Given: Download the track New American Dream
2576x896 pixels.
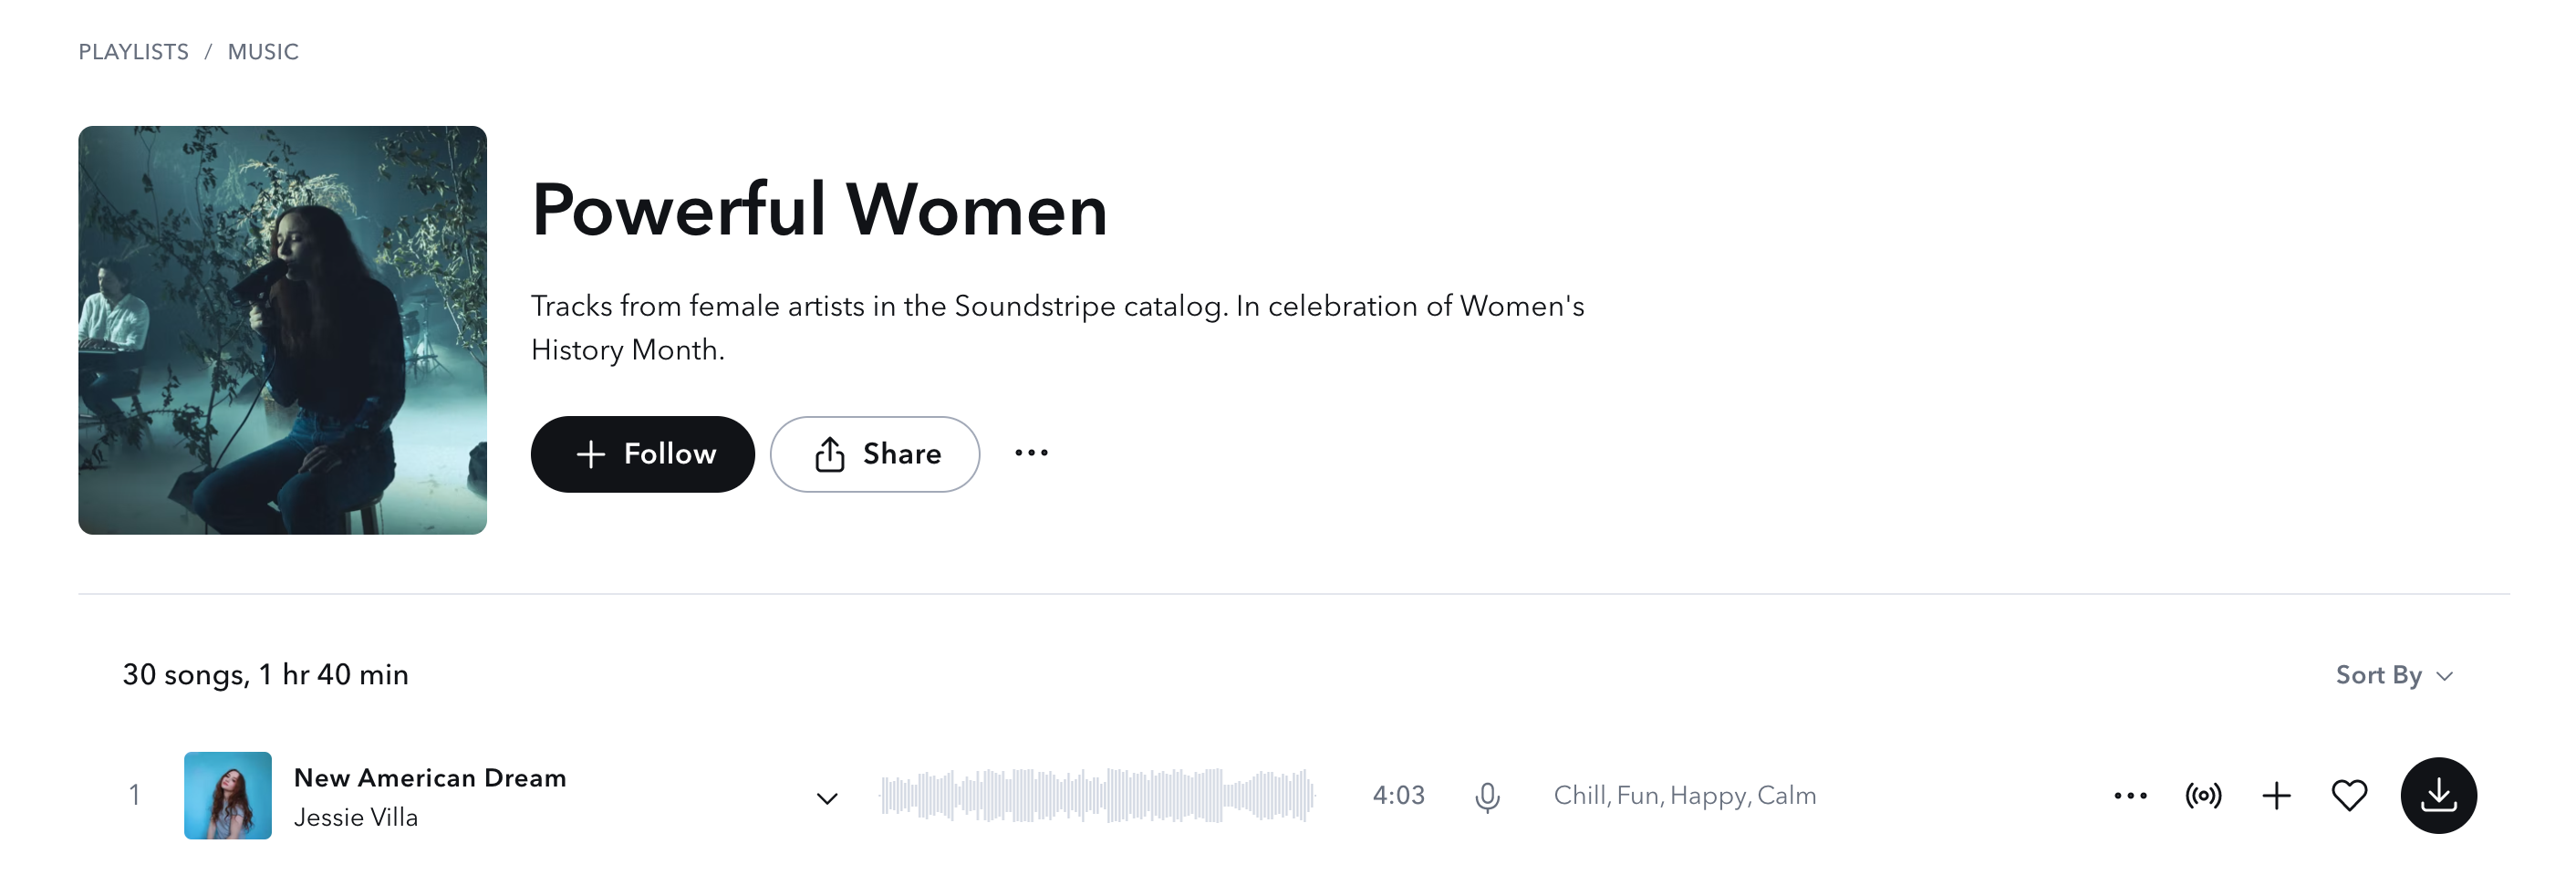Looking at the screenshot, I should coord(2440,794).
